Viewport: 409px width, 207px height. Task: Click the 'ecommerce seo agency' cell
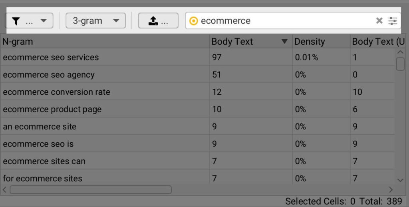click(x=105, y=75)
